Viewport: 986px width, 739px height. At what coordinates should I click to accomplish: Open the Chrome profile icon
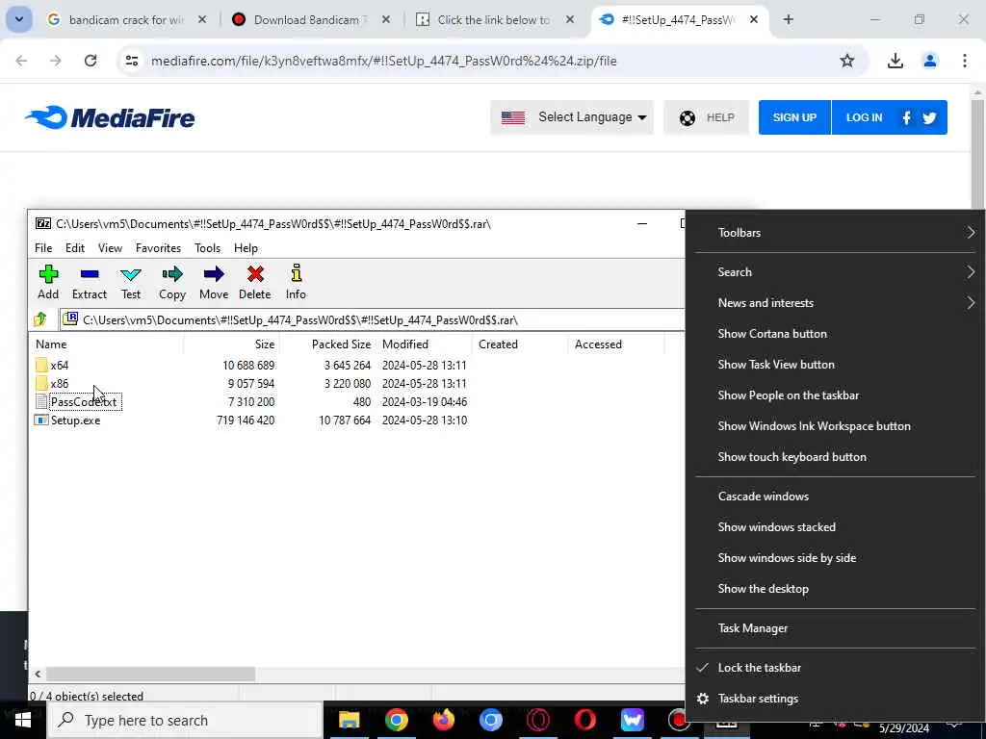pos(930,61)
